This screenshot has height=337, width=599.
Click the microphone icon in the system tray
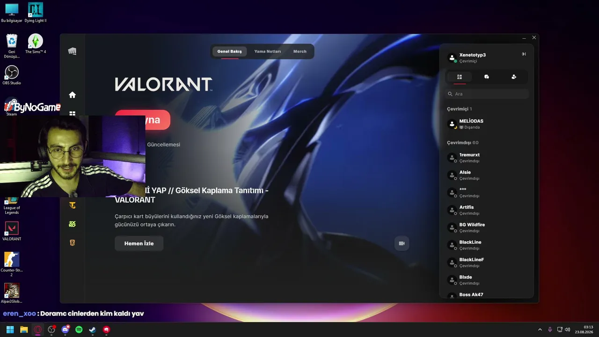(x=550, y=330)
